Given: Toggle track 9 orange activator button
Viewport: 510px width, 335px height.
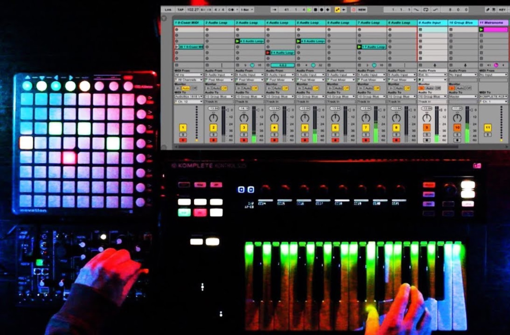Looking at the screenshot, I should pos(427,128).
